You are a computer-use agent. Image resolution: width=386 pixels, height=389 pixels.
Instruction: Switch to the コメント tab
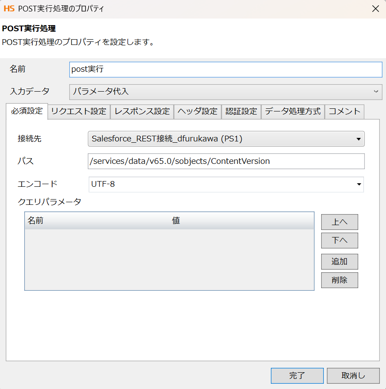point(344,111)
